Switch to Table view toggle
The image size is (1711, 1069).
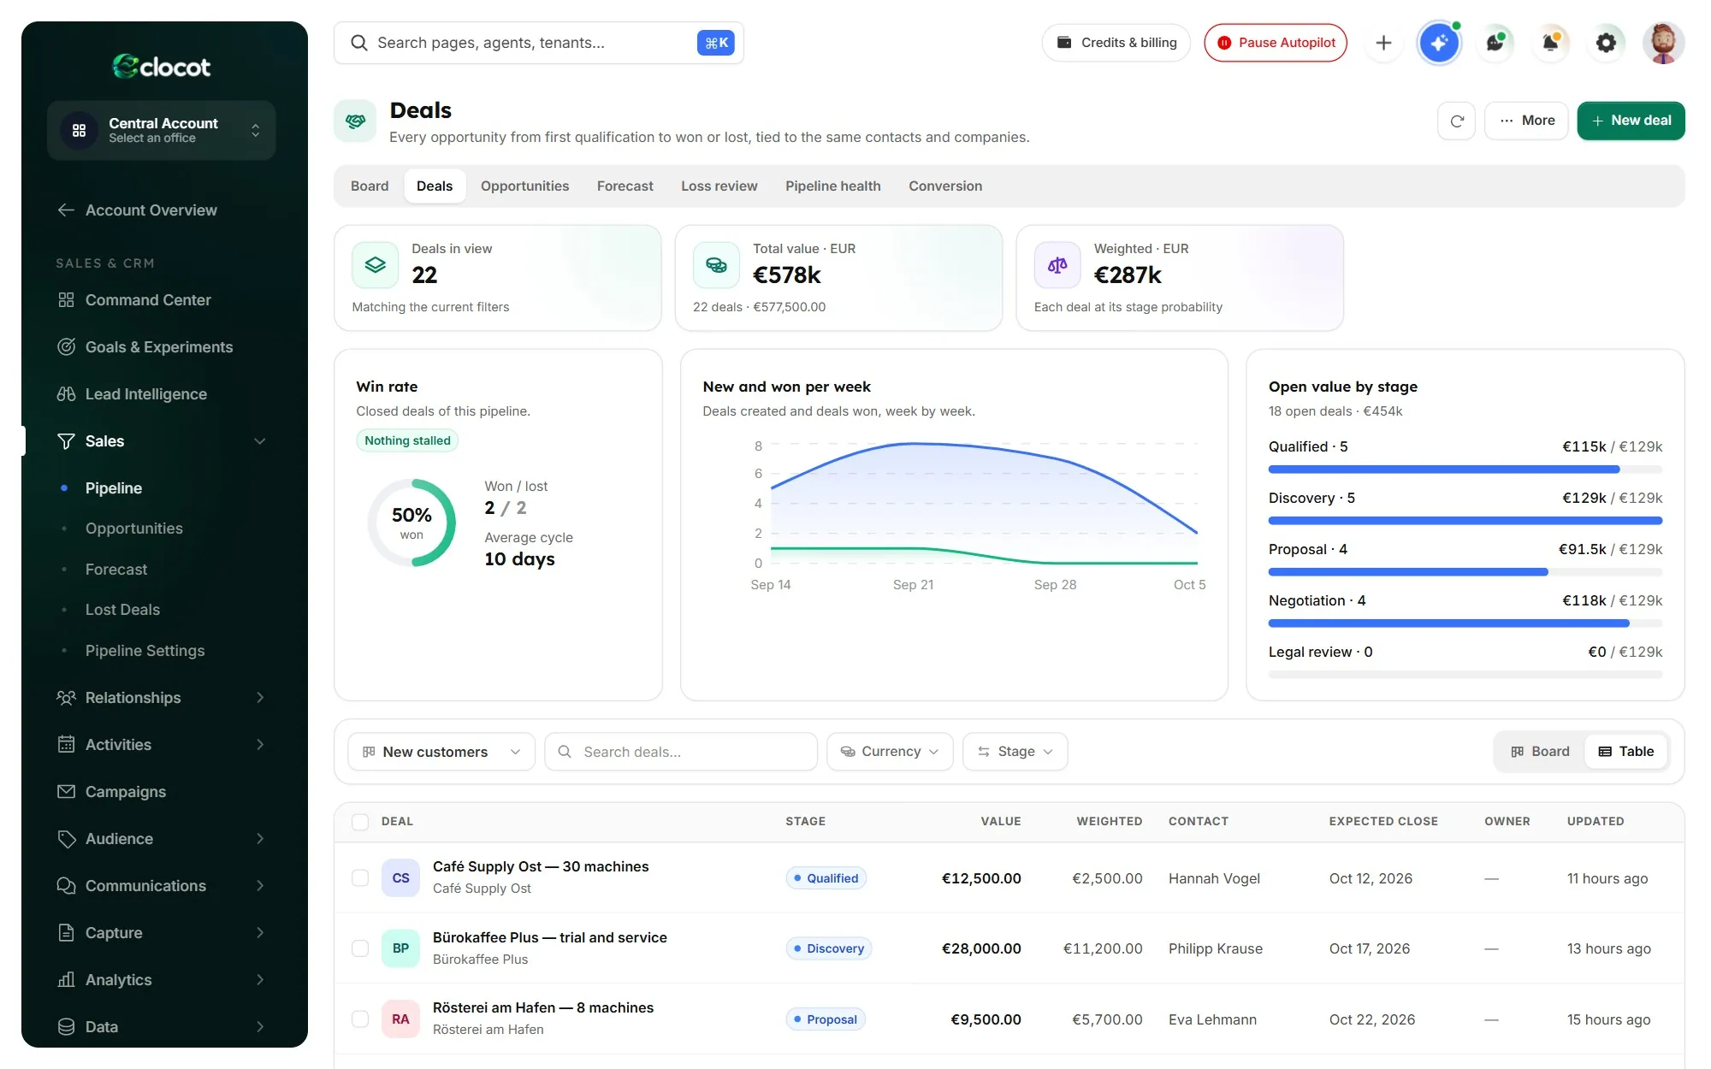[x=1626, y=752]
